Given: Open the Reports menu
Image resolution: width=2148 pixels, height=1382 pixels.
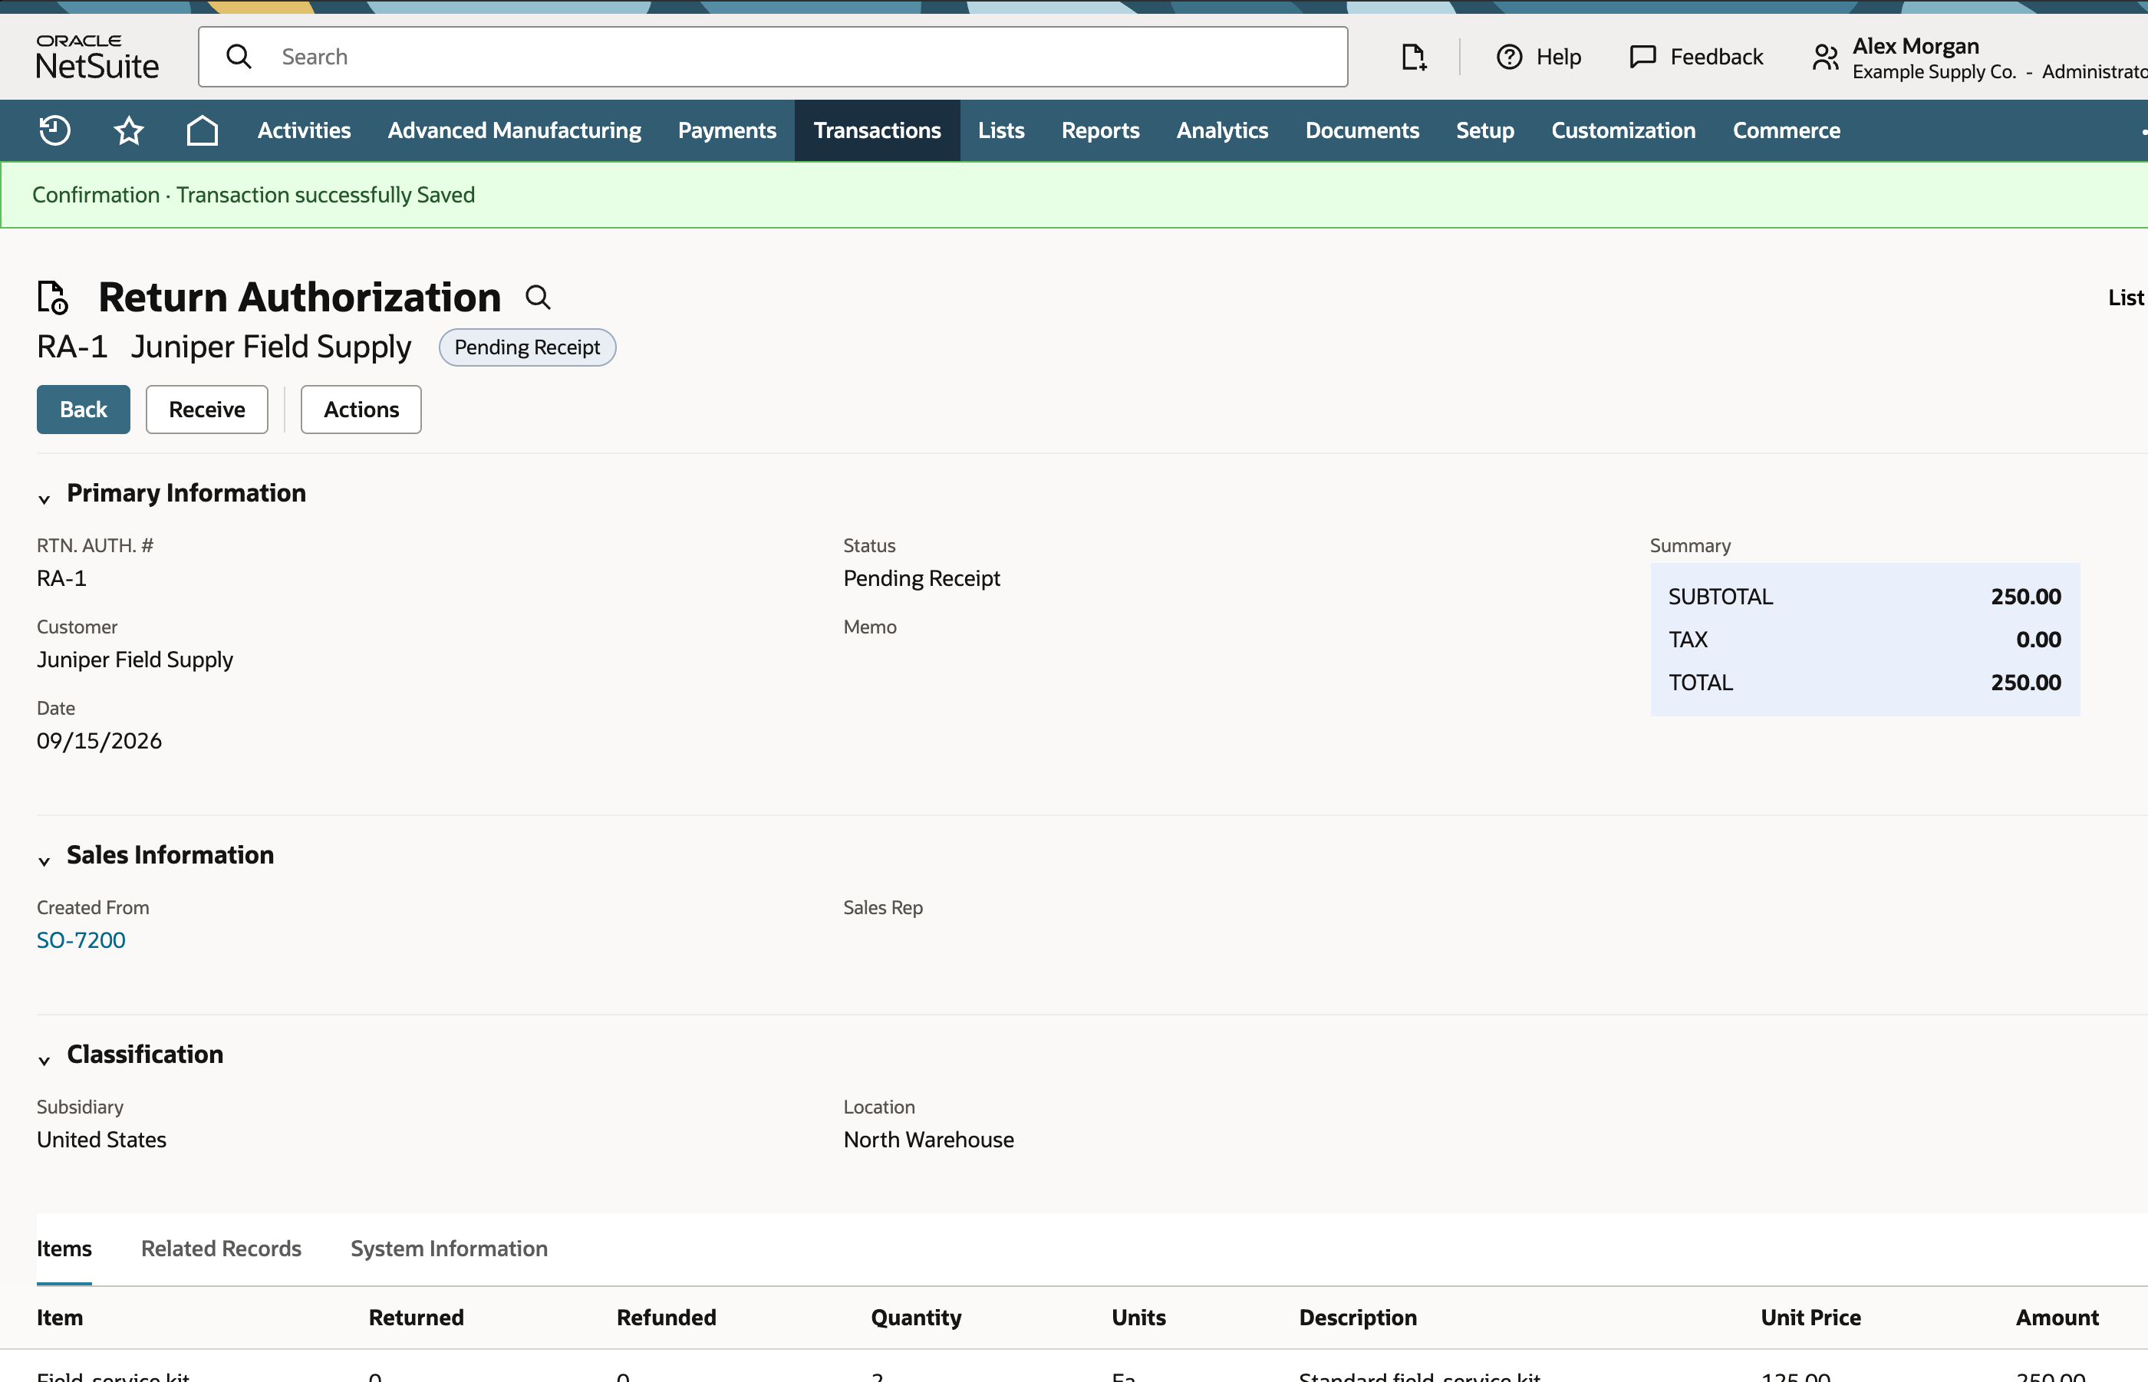Looking at the screenshot, I should point(1101,130).
